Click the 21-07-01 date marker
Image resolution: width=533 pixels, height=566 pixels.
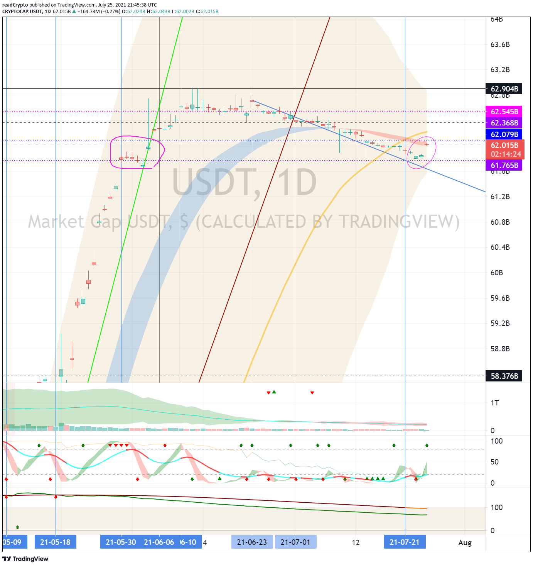pyautogui.click(x=295, y=542)
